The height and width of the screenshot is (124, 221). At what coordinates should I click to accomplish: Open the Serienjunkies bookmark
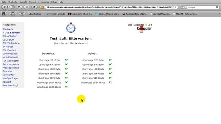[x=134, y=14]
